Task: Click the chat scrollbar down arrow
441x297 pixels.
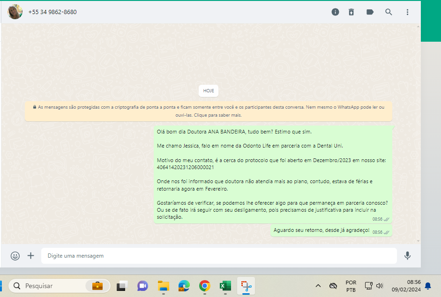Action: click(x=418, y=241)
